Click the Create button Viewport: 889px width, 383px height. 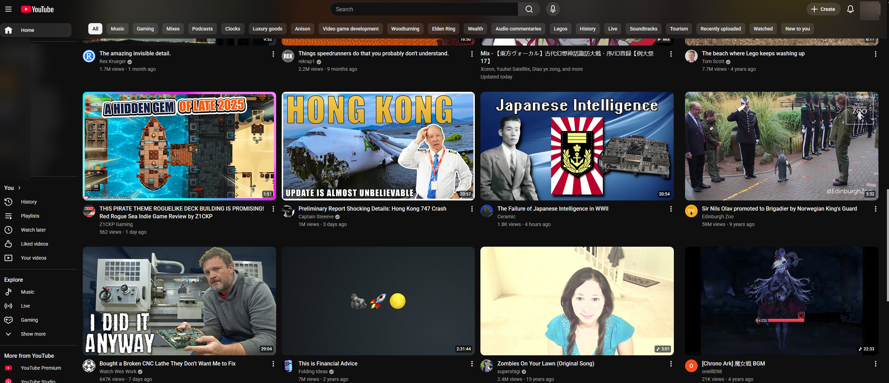[x=823, y=9]
